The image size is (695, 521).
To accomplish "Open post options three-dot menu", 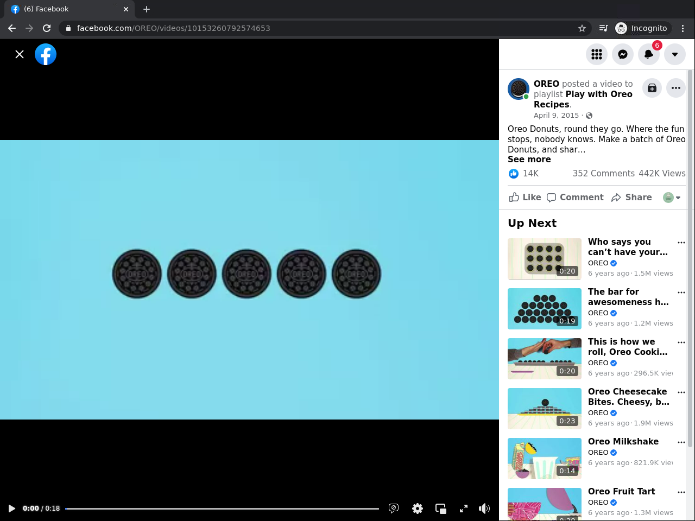I will coord(676,88).
